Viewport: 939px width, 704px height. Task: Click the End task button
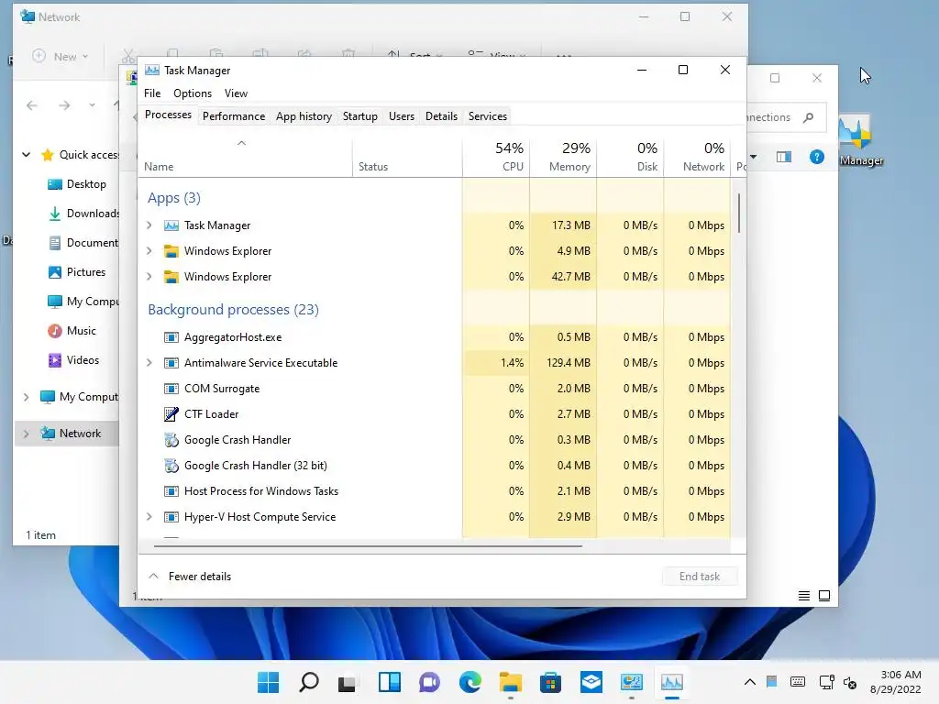(700, 577)
